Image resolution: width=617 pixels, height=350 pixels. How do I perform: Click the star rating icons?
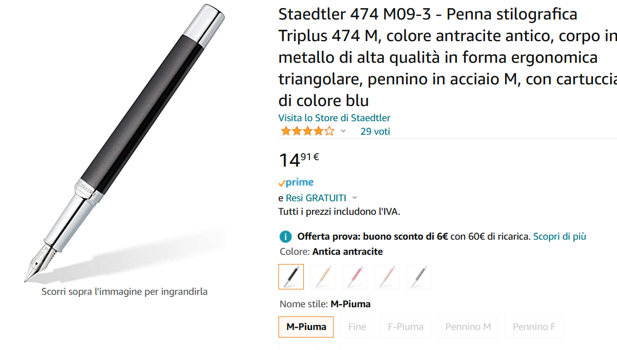point(307,131)
